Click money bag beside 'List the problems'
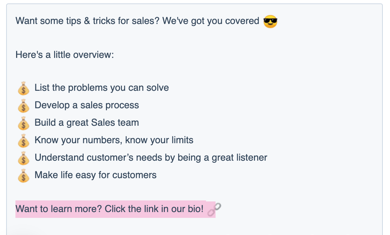390x235 pixels. (x=24, y=88)
